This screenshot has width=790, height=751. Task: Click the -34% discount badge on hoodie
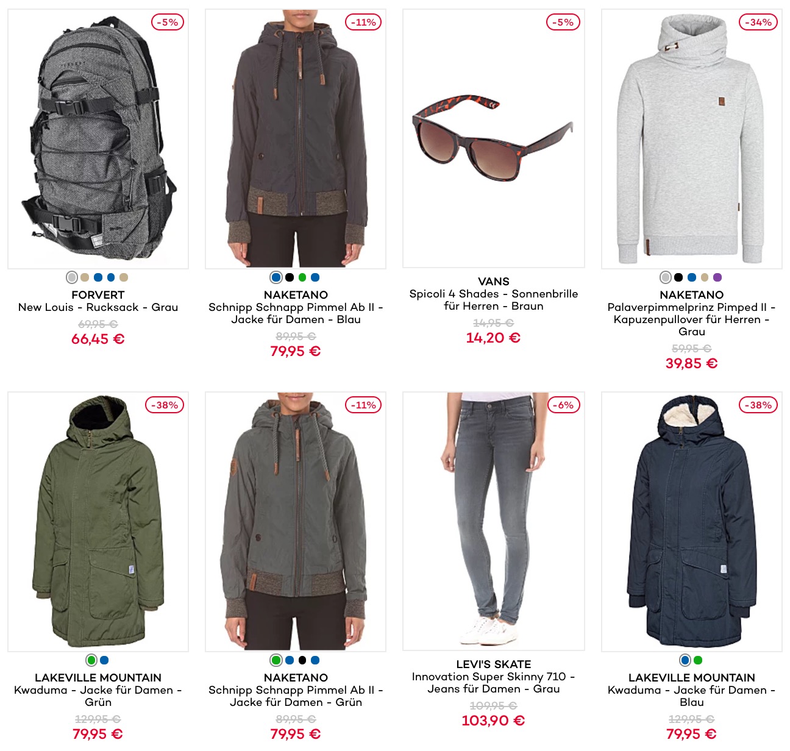(758, 22)
